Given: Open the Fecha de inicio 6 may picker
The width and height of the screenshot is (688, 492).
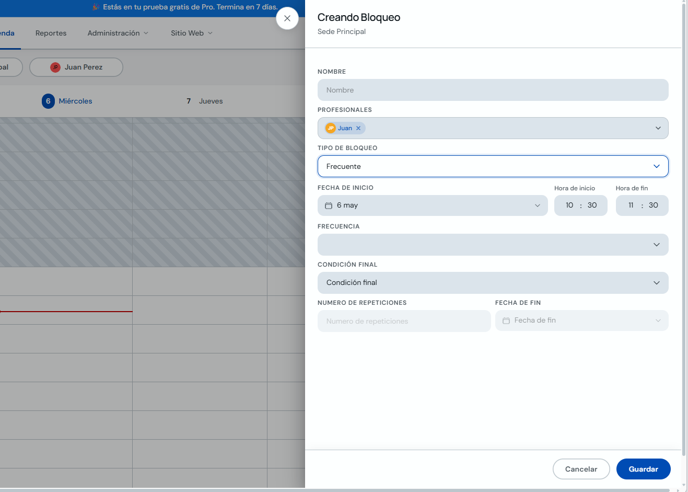Looking at the screenshot, I should click(x=433, y=205).
